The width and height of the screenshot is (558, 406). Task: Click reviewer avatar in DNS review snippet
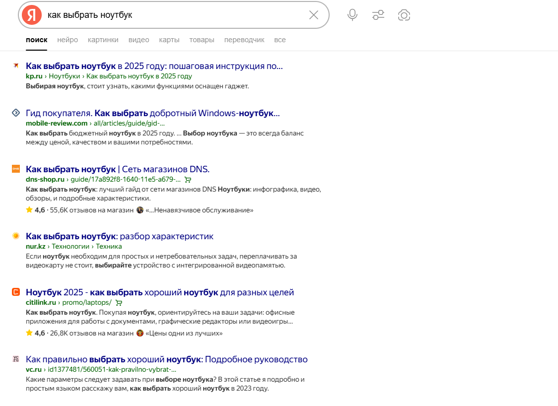coord(140,210)
